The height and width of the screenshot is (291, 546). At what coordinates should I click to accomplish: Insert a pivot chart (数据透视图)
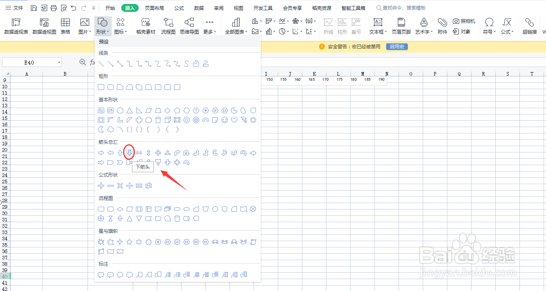(44, 27)
